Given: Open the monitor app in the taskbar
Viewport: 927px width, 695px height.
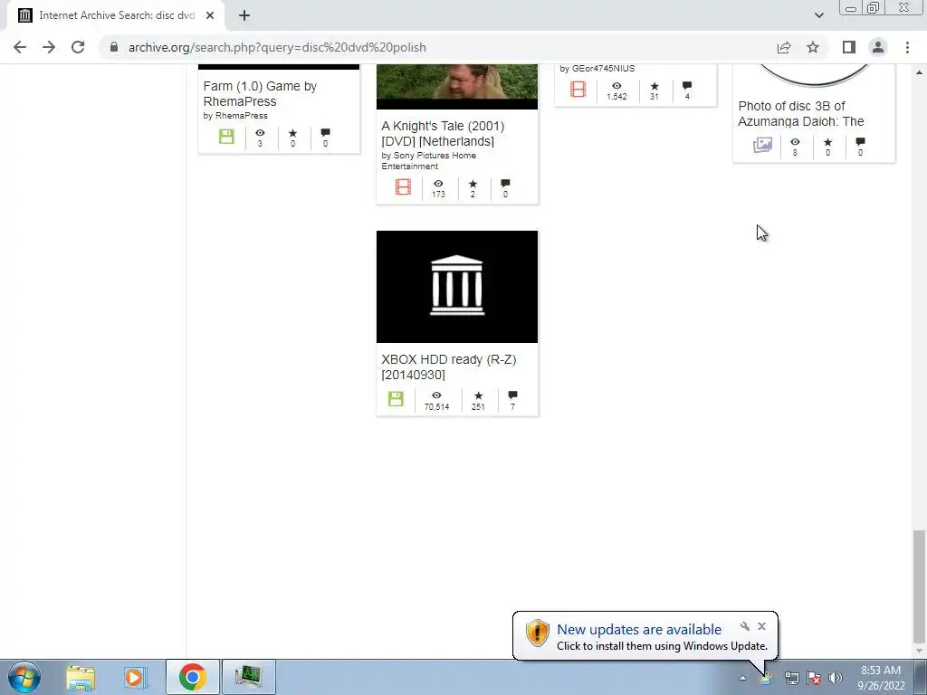Looking at the screenshot, I should pyautogui.click(x=248, y=677).
